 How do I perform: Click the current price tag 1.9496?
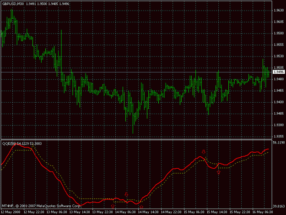279,72
